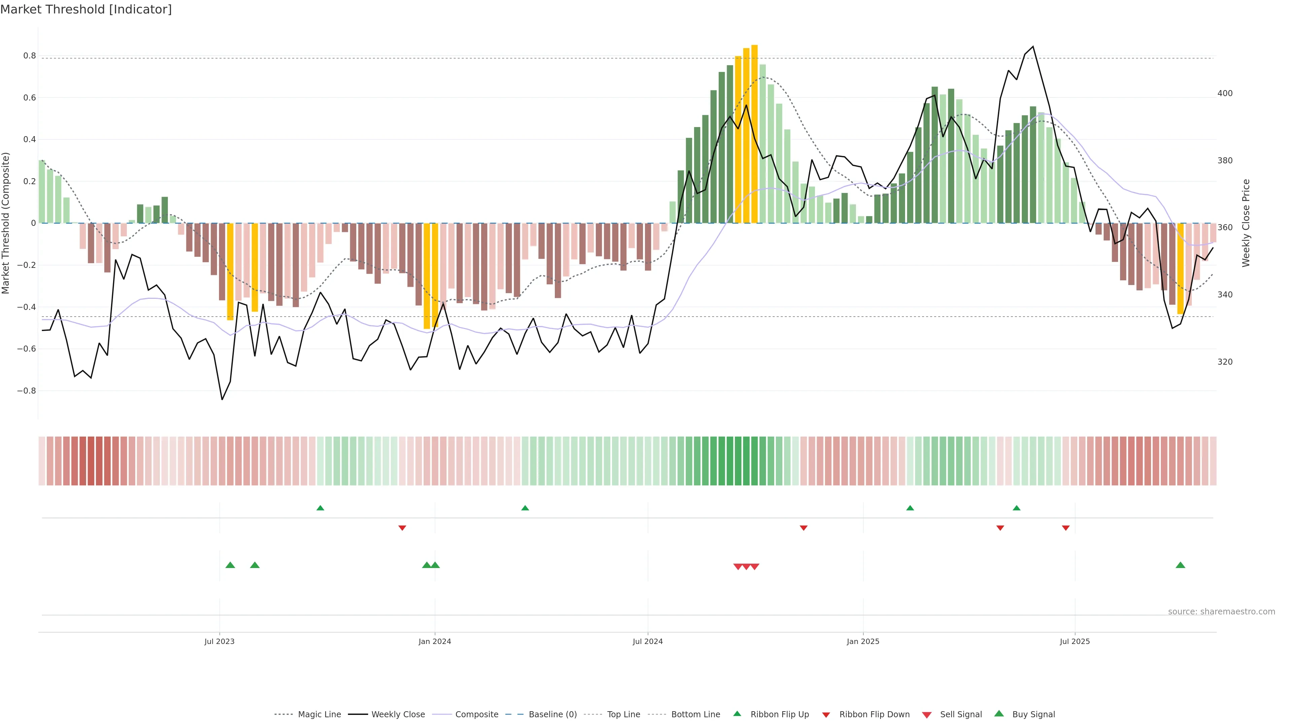Toggle Composite series in legend
Image resolution: width=1292 pixels, height=726 pixels.
(476, 715)
